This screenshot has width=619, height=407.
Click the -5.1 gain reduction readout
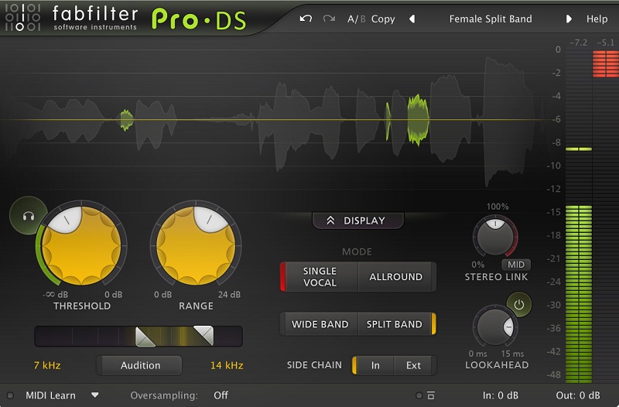(x=605, y=43)
